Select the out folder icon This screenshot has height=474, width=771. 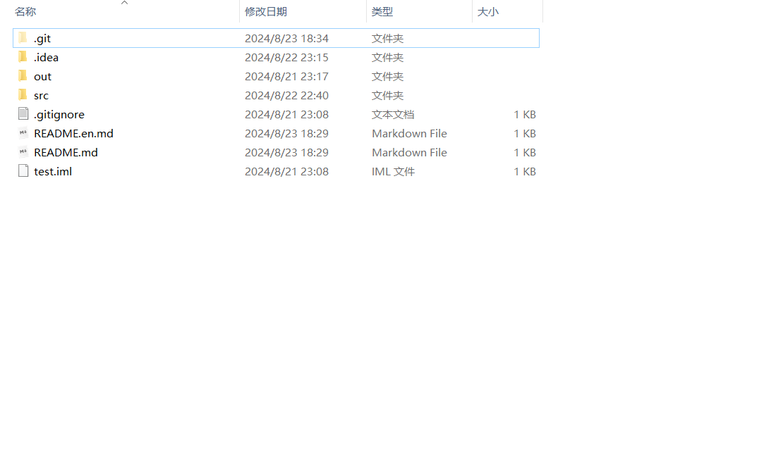pyautogui.click(x=23, y=76)
